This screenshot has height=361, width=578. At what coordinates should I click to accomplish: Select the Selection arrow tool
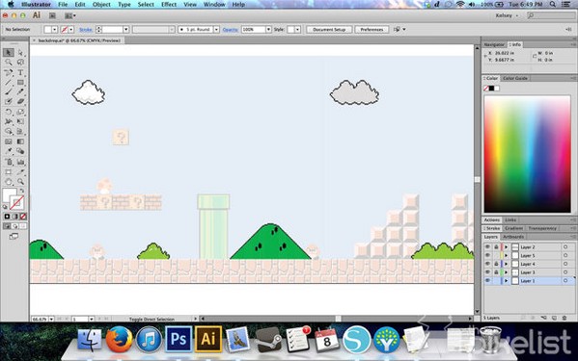[x=9, y=53]
